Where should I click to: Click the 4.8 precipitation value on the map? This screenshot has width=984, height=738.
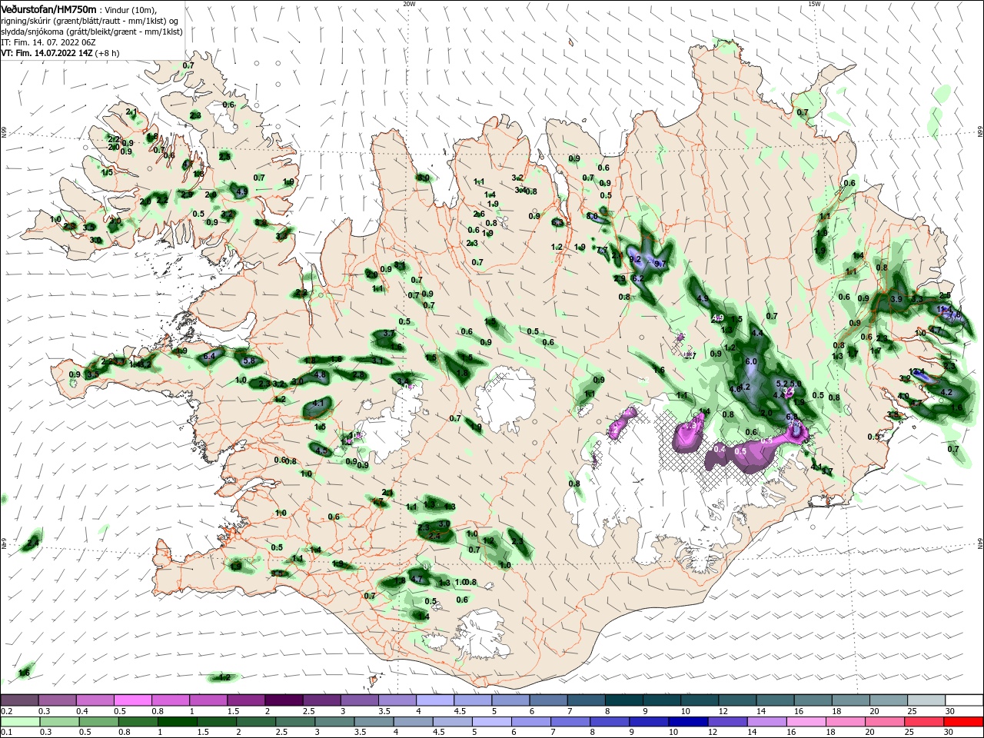point(321,374)
